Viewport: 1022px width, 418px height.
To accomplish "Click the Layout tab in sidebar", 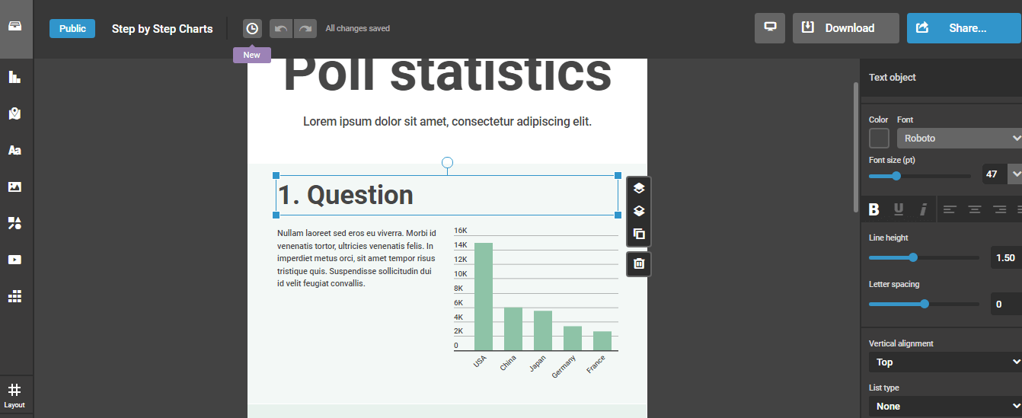I will pos(14,396).
